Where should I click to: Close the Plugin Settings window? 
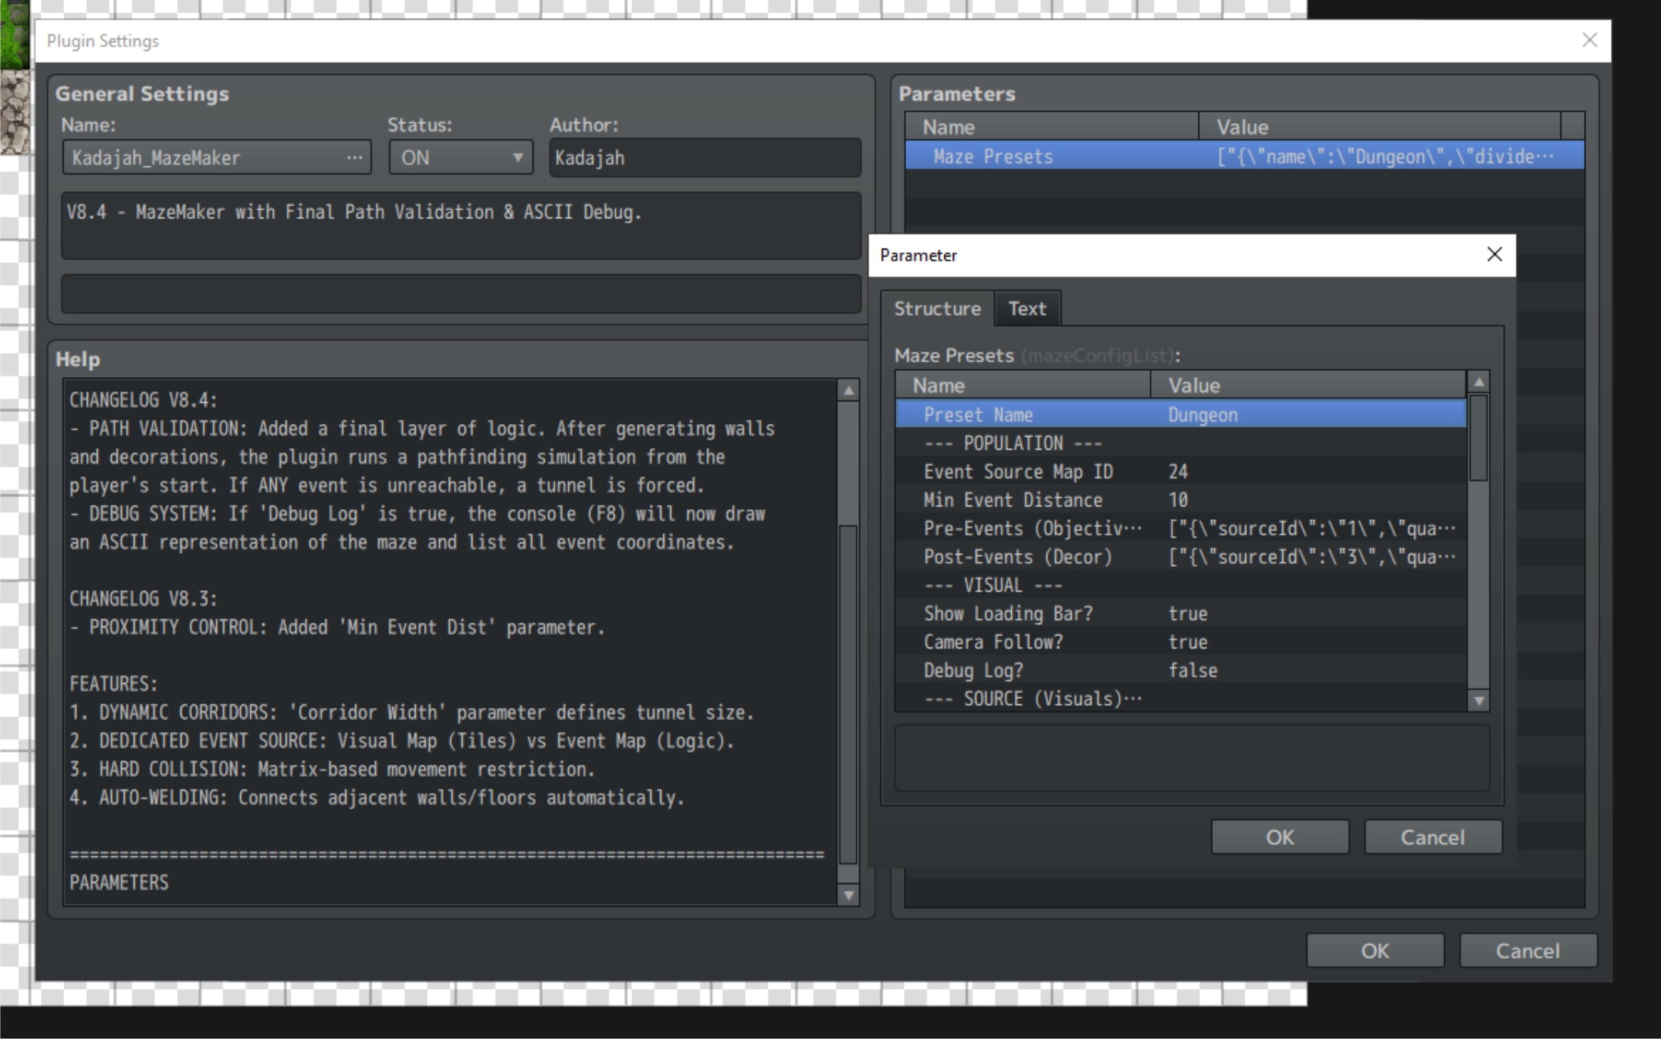click(x=1589, y=40)
